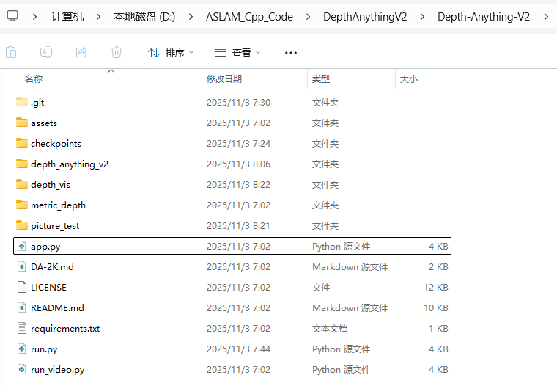Screen dimensions: 557x386
Task: Click DA-2K.md type Markdown 源文件
Action: point(350,267)
